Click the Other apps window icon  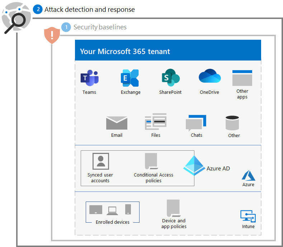coord(242,78)
